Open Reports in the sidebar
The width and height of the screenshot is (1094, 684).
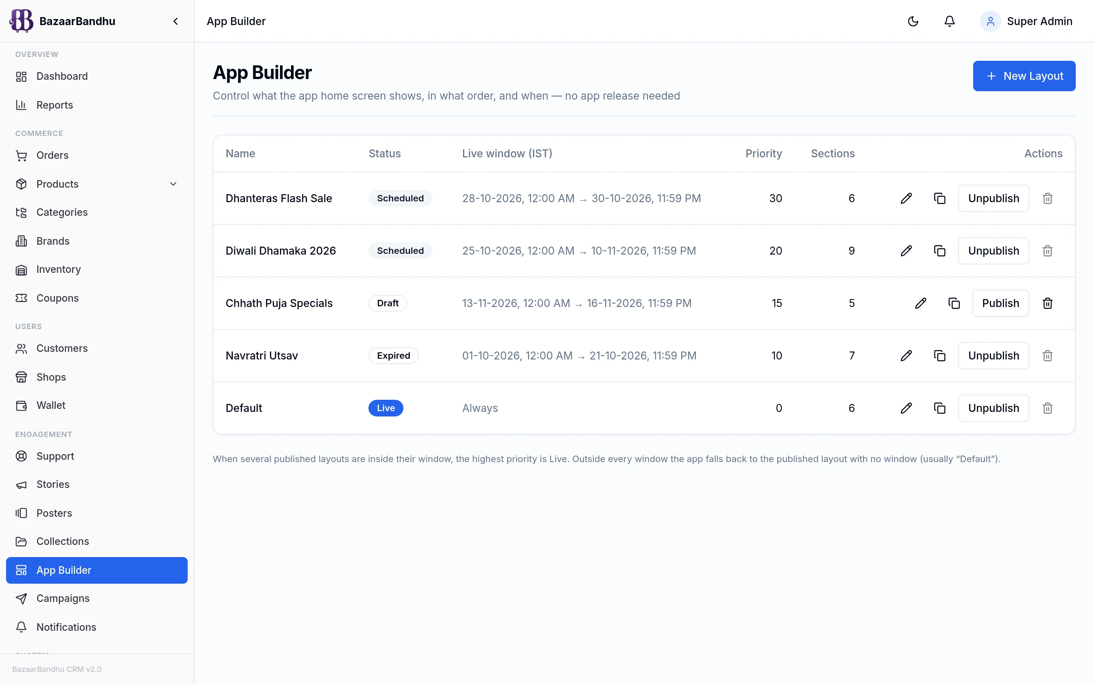[97, 105]
